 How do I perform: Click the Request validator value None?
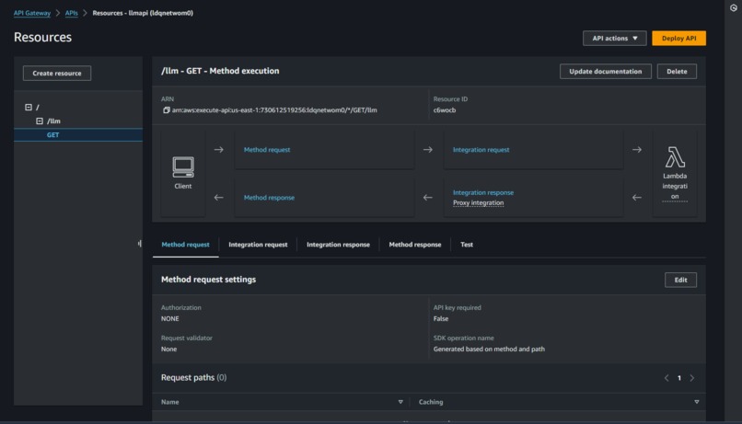coord(168,349)
